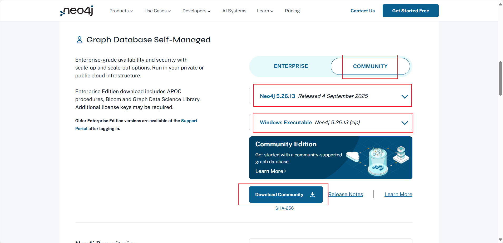Click the neo4j logo

pyautogui.click(x=77, y=11)
